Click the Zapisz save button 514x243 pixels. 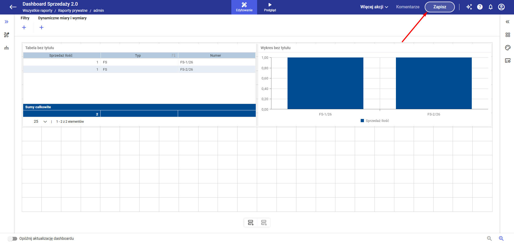point(439,7)
